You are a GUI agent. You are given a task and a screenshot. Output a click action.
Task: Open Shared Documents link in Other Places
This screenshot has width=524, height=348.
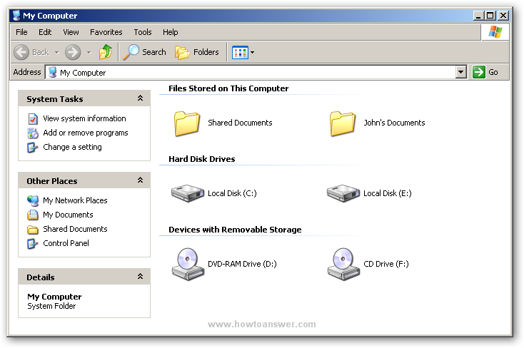75,229
